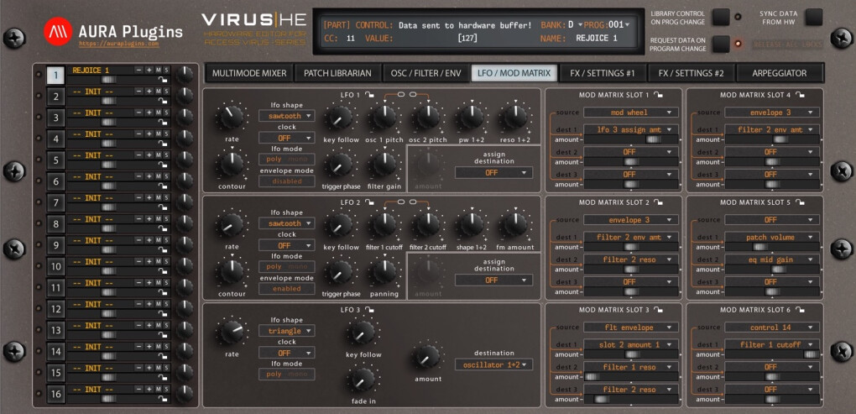Image resolution: width=856 pixels, height=414 pixels.
Task: Open LFO 1 clock dropdown
Action: click(x=287, y=138)
